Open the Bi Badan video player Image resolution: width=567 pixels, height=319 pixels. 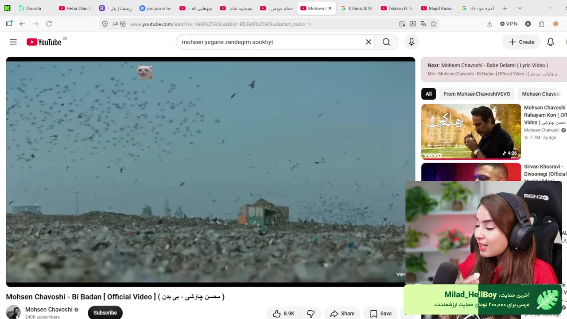click(210, 172)
